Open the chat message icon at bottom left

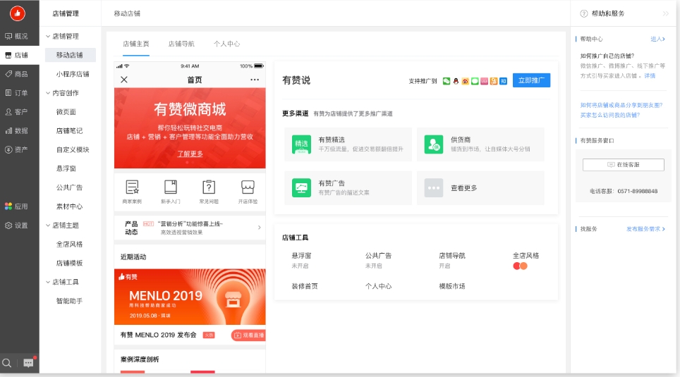pos(28,363)
